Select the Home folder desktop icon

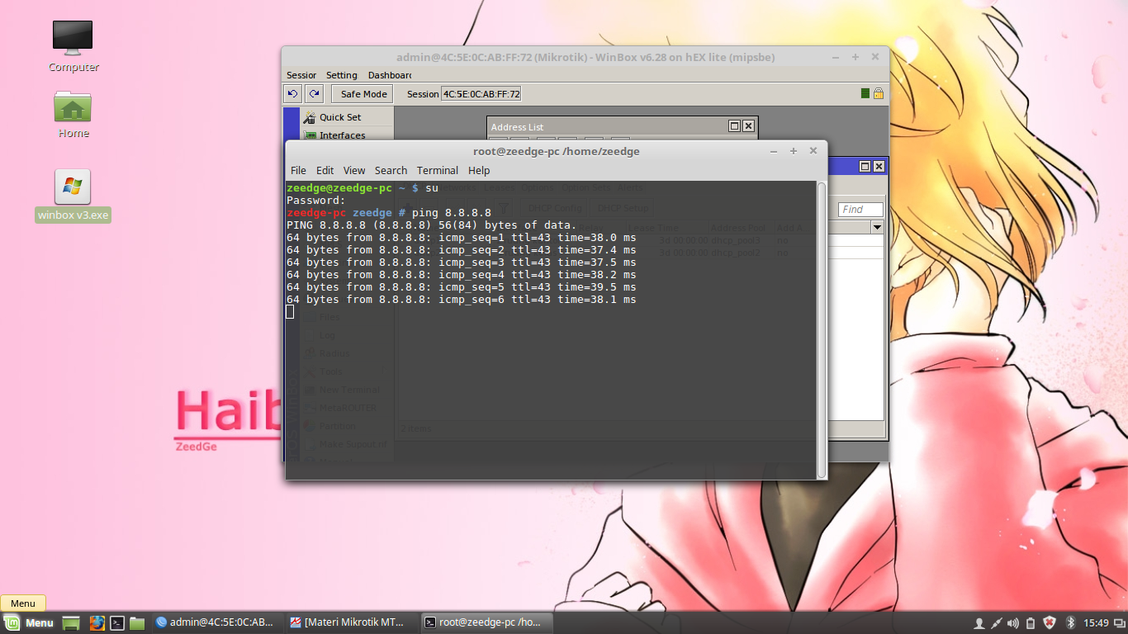click(x=73, y=115)
